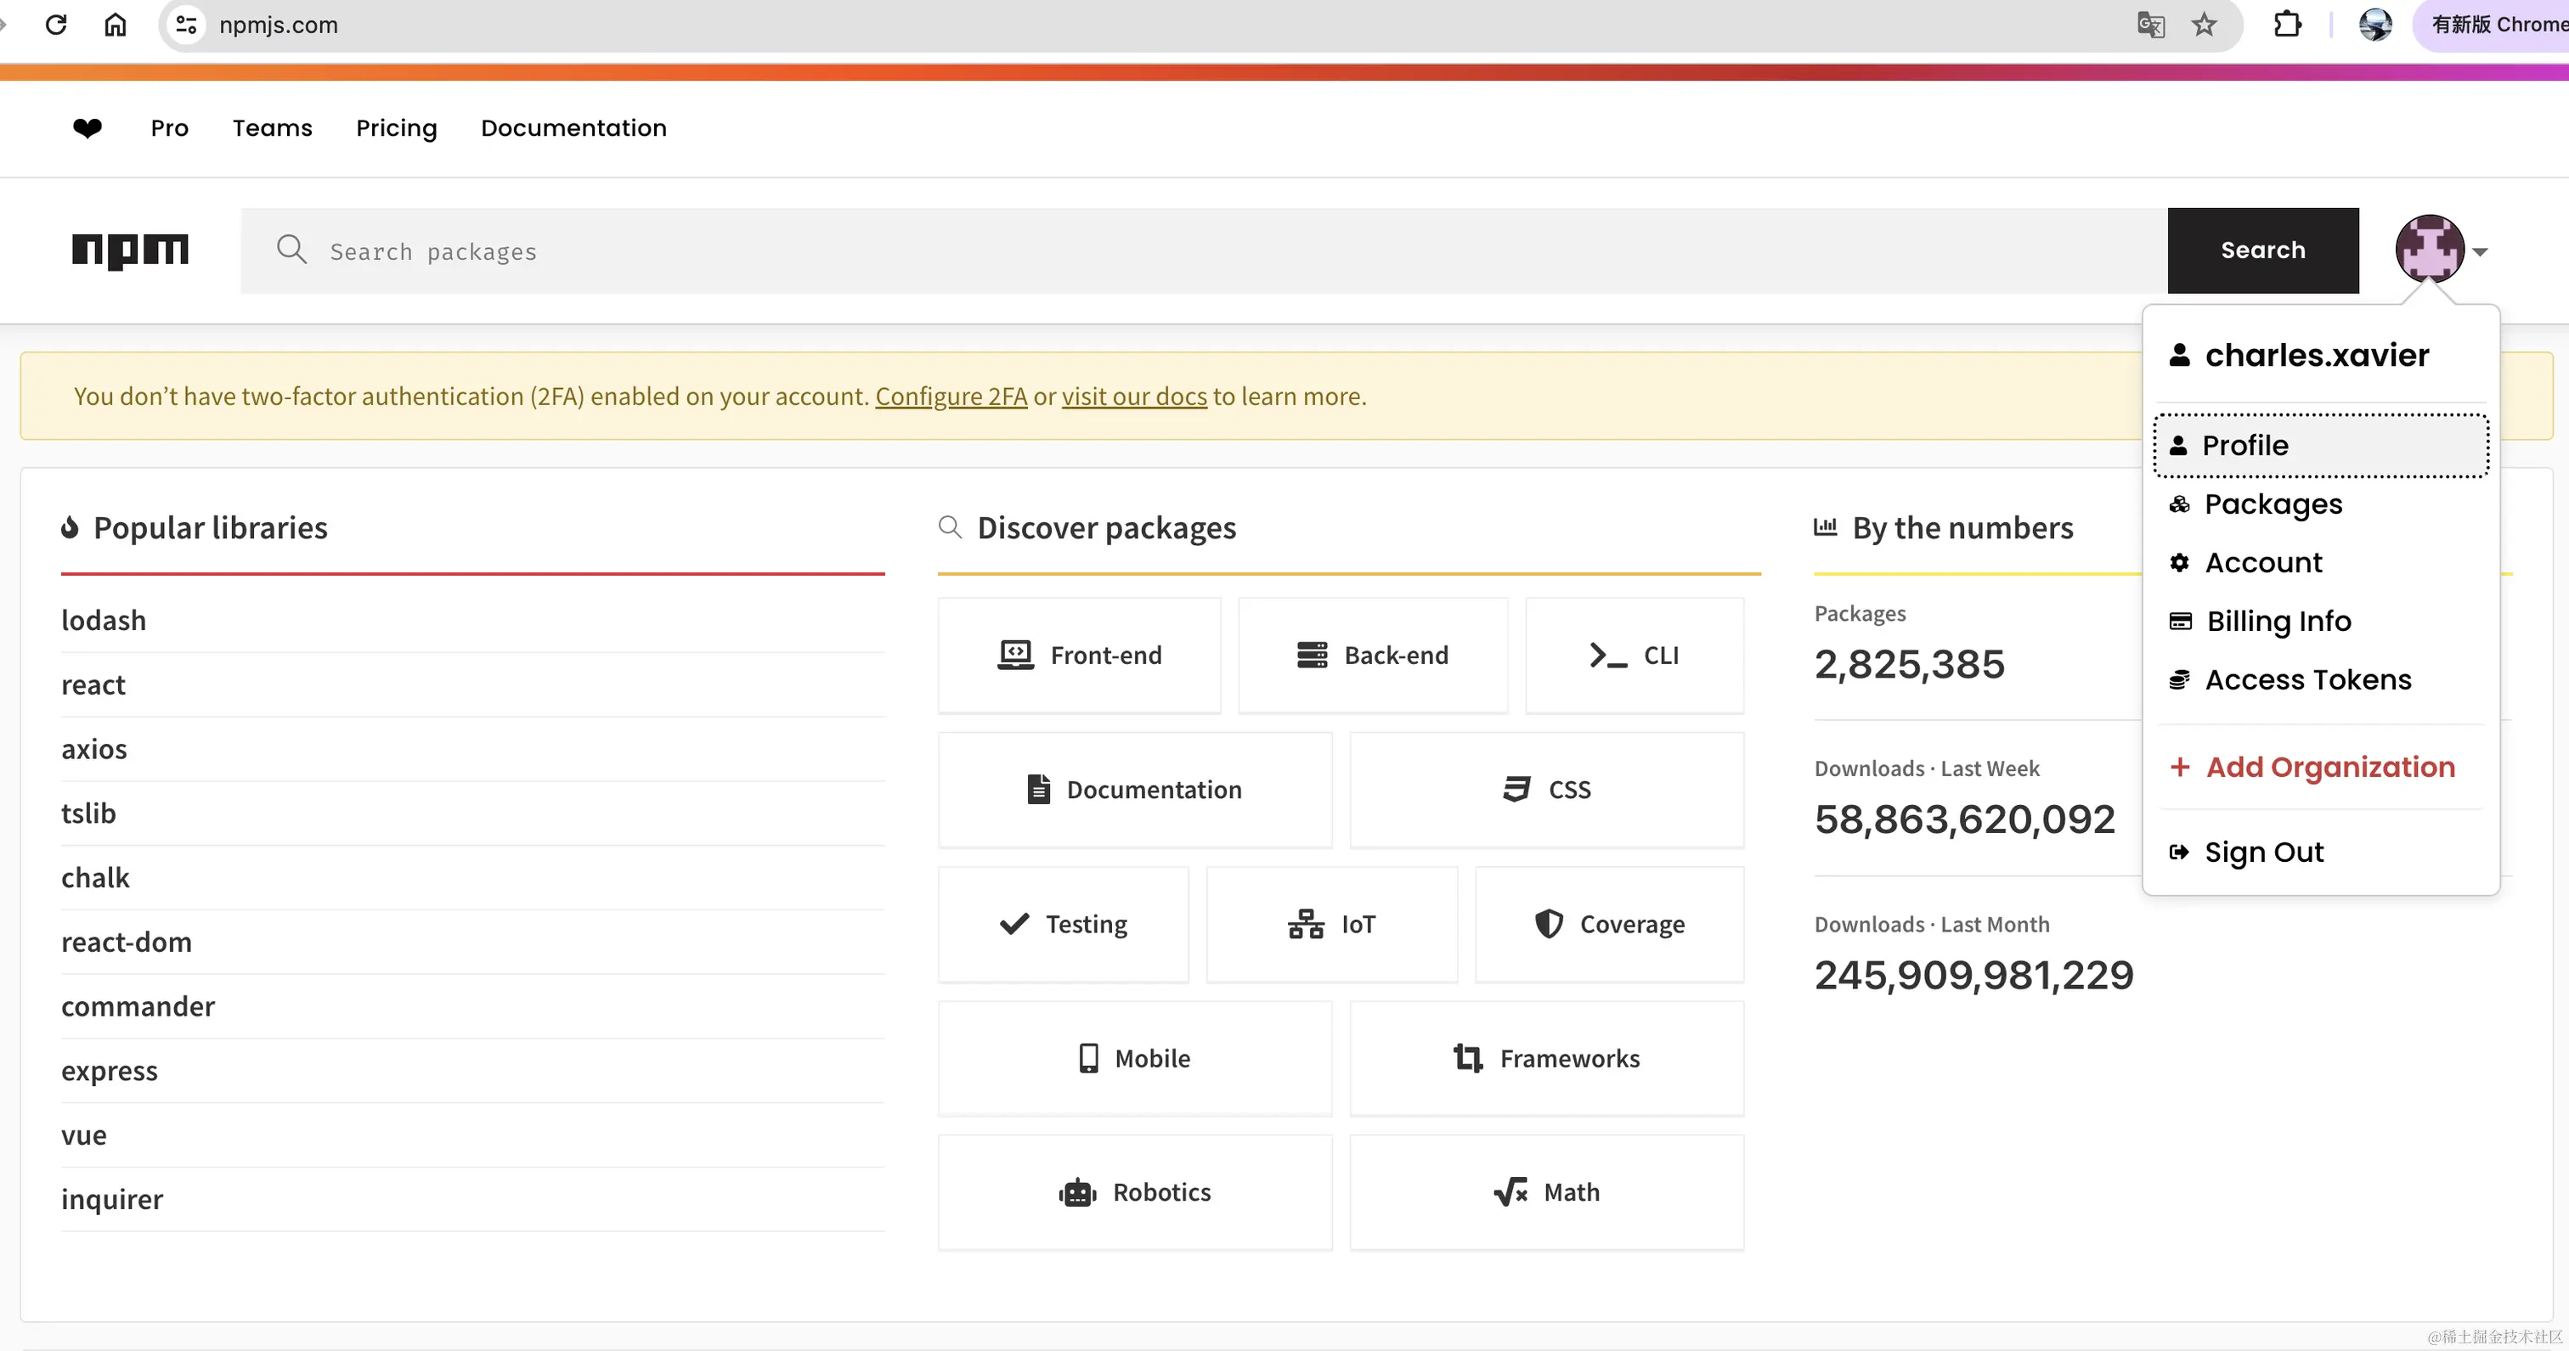Click the Coverage category tile
The height and width of the screenshot is (1351, 2569).
[1610, 924]
